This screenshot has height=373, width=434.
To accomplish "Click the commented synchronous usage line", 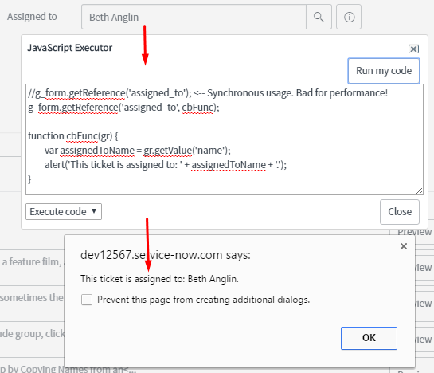I will (208, 93).
